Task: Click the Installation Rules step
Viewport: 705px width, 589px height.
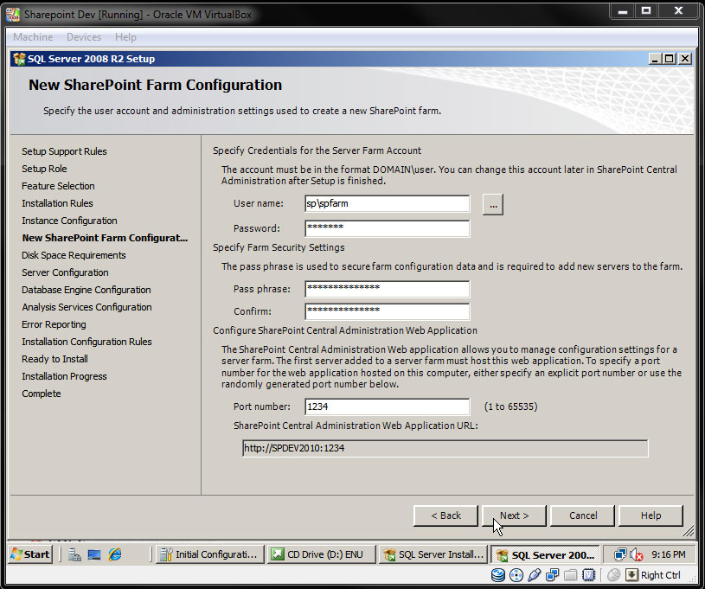Action: 57,203
